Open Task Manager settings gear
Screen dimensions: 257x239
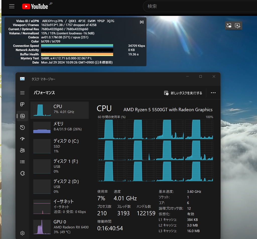coord(22,233)
